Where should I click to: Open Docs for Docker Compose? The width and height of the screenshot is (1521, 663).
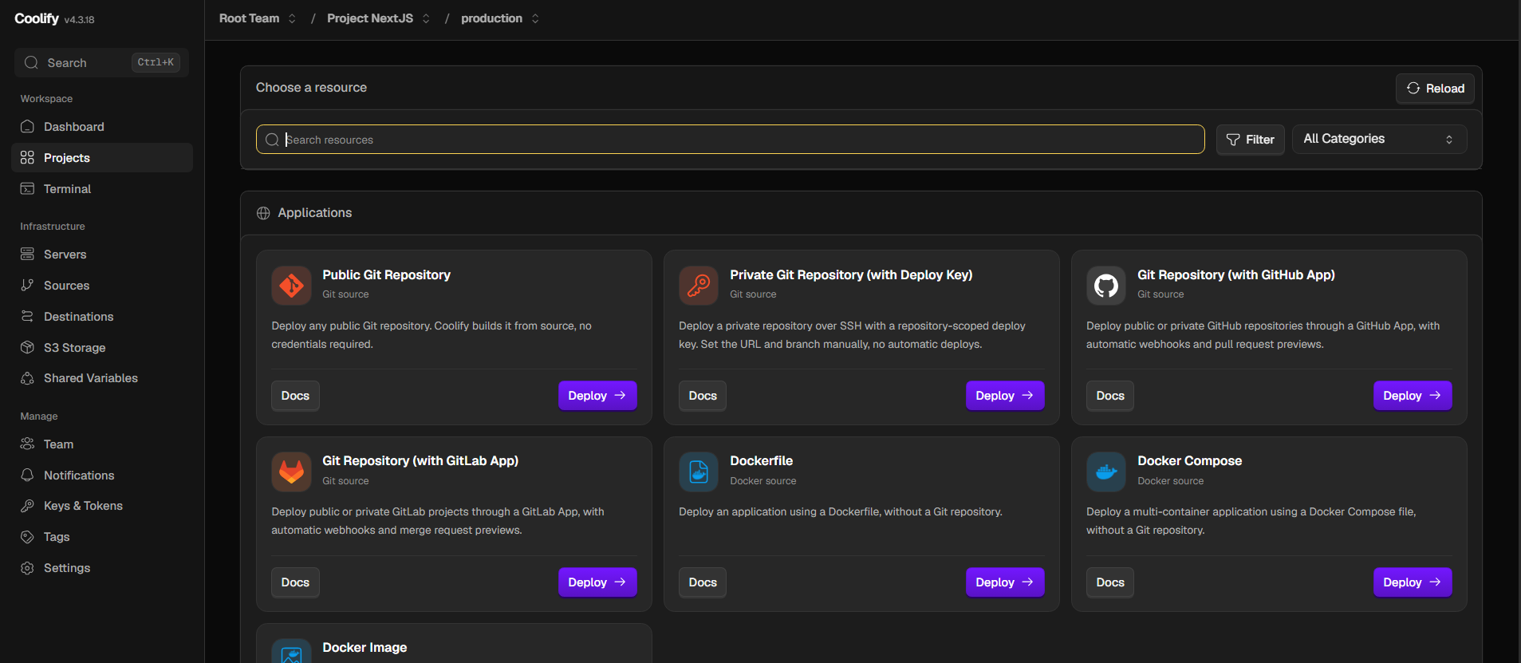tap(1110, 582)
